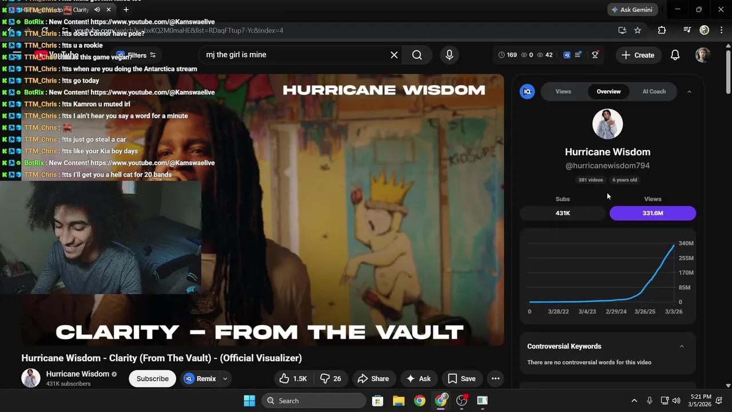
Task: Close the Clarity browser tab
Action: [x=109, y=10]
